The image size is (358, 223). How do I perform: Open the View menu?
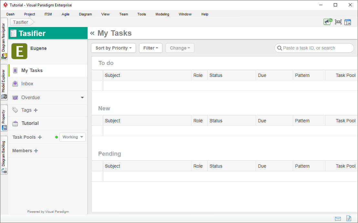(x=106, y=14)
